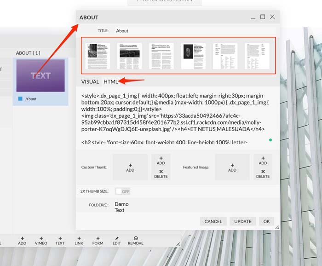Click small ADD icon beside Featured Image

pos(263,161)
